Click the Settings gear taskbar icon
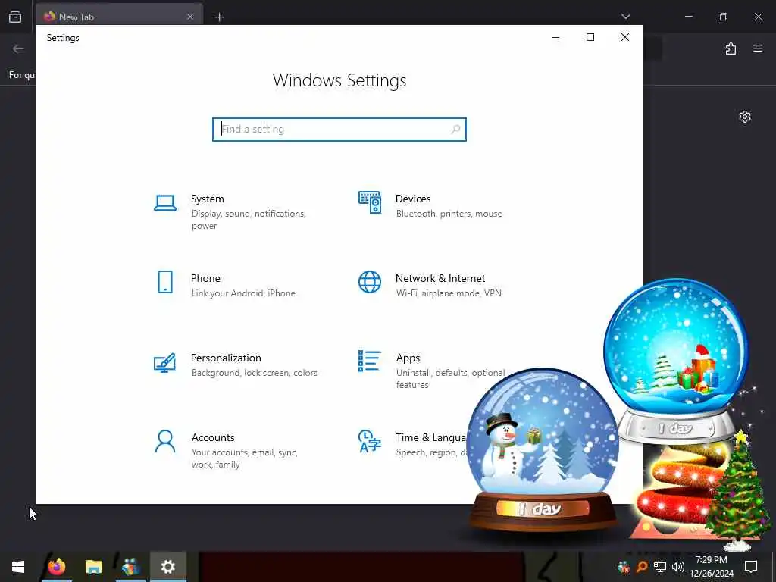This screenshot has height=582, width=776. click(167, 567)
